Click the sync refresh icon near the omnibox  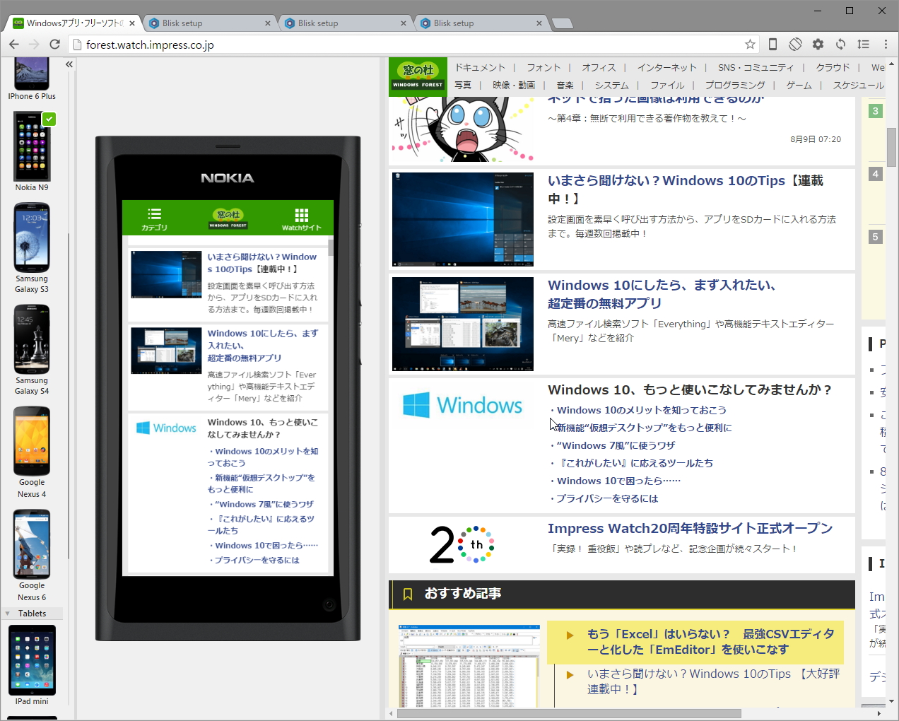tap(840, 44)
